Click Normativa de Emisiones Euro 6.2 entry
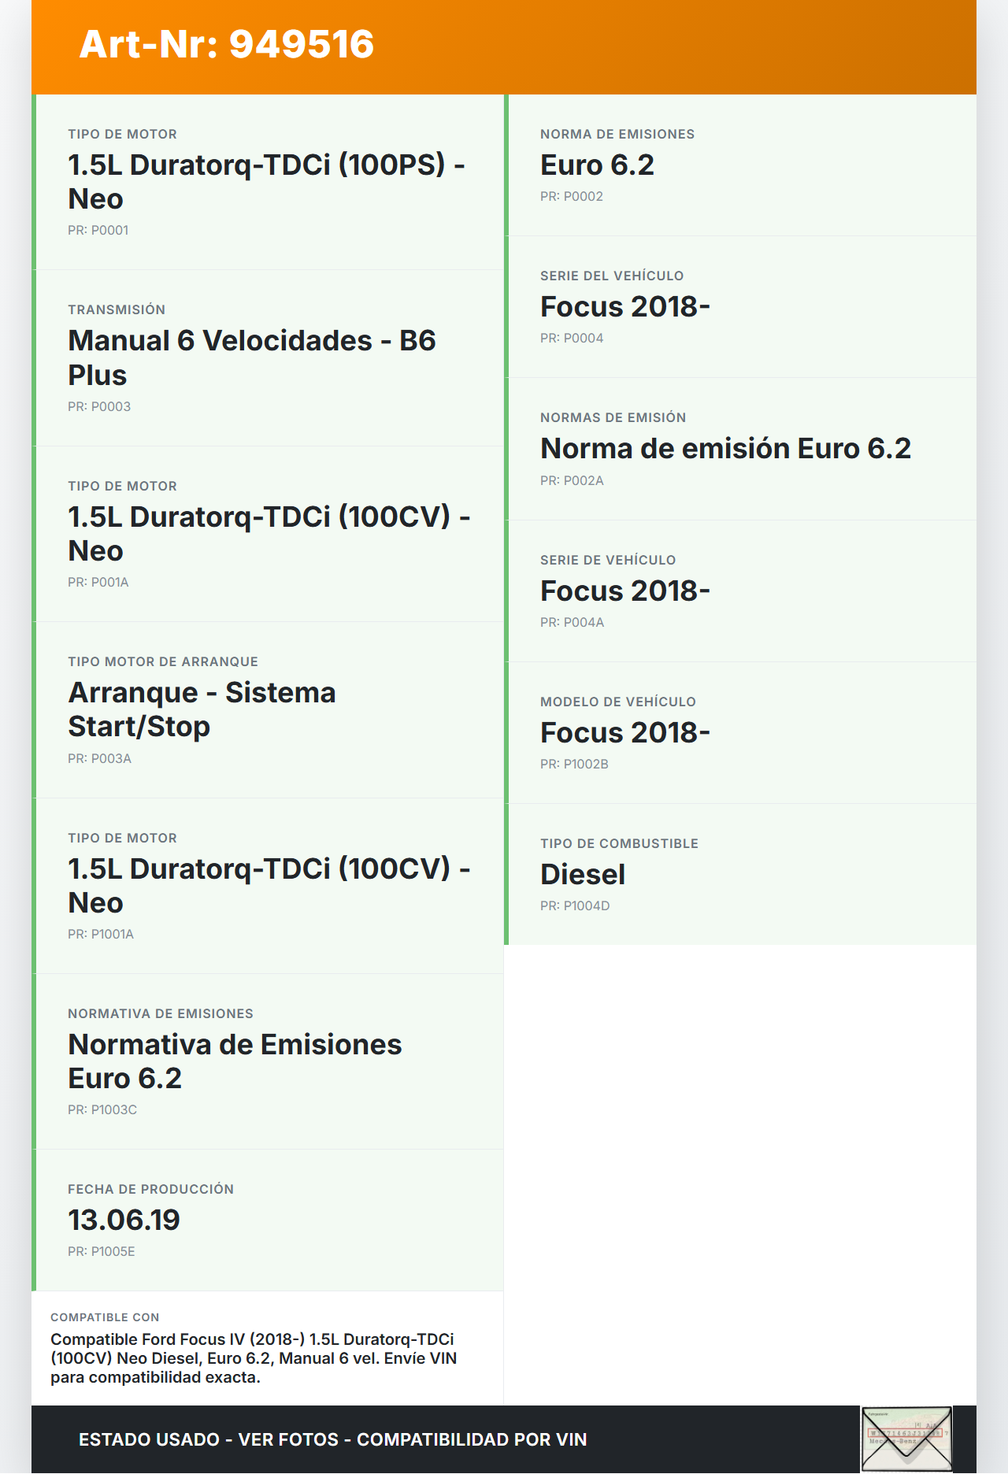 pyautogui.click(x=235, y=1061)
